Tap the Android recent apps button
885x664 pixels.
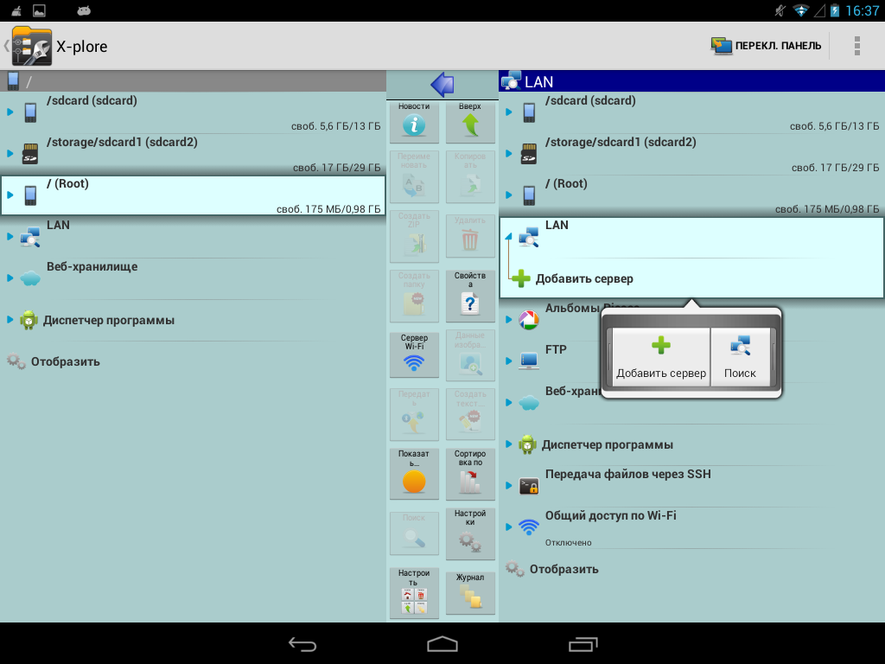click(583, 643)
